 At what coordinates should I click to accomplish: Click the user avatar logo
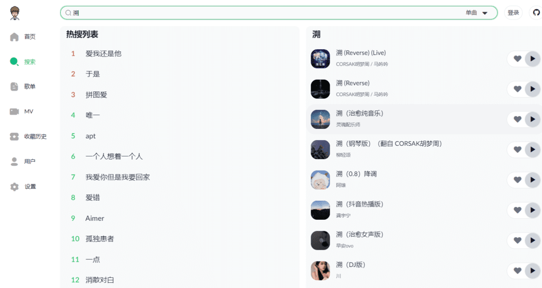pos(14,13)
